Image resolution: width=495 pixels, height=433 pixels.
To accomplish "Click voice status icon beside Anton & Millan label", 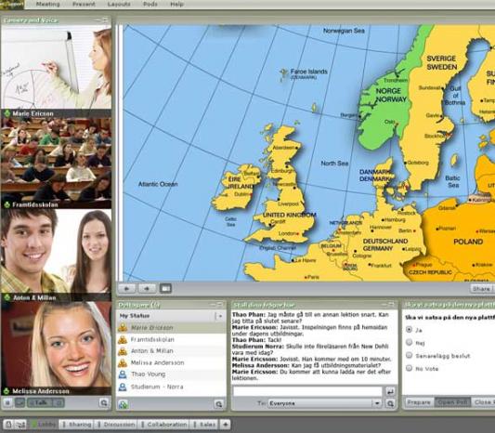I will [x=7, y=297].
